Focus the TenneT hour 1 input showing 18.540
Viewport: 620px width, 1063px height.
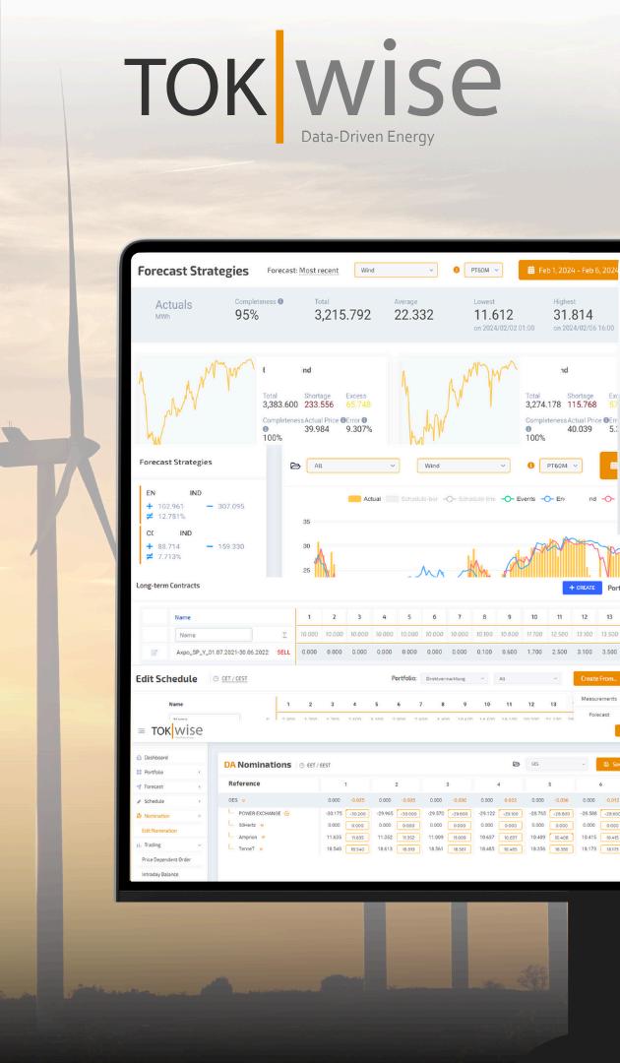click(358, 848)
